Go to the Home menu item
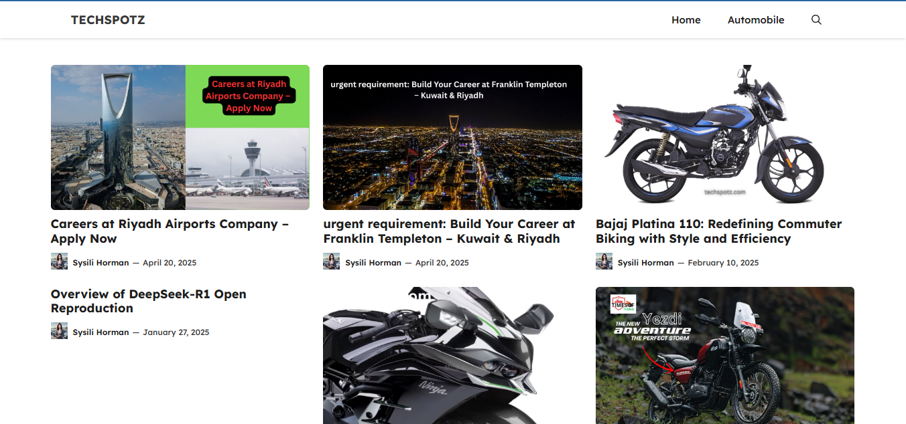The width and height of the screenshot is (906, 424). pos(686,20)
